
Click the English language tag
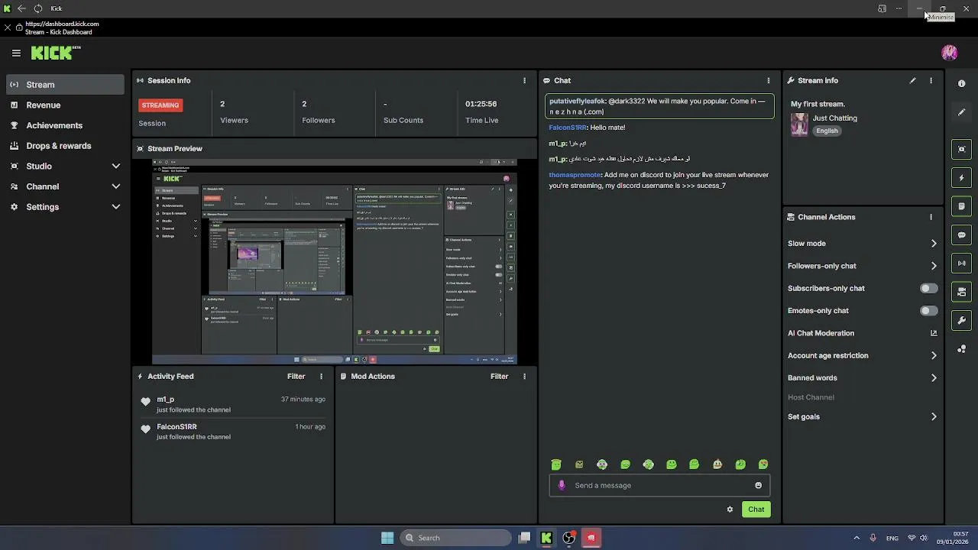click(x=827, y=131)
